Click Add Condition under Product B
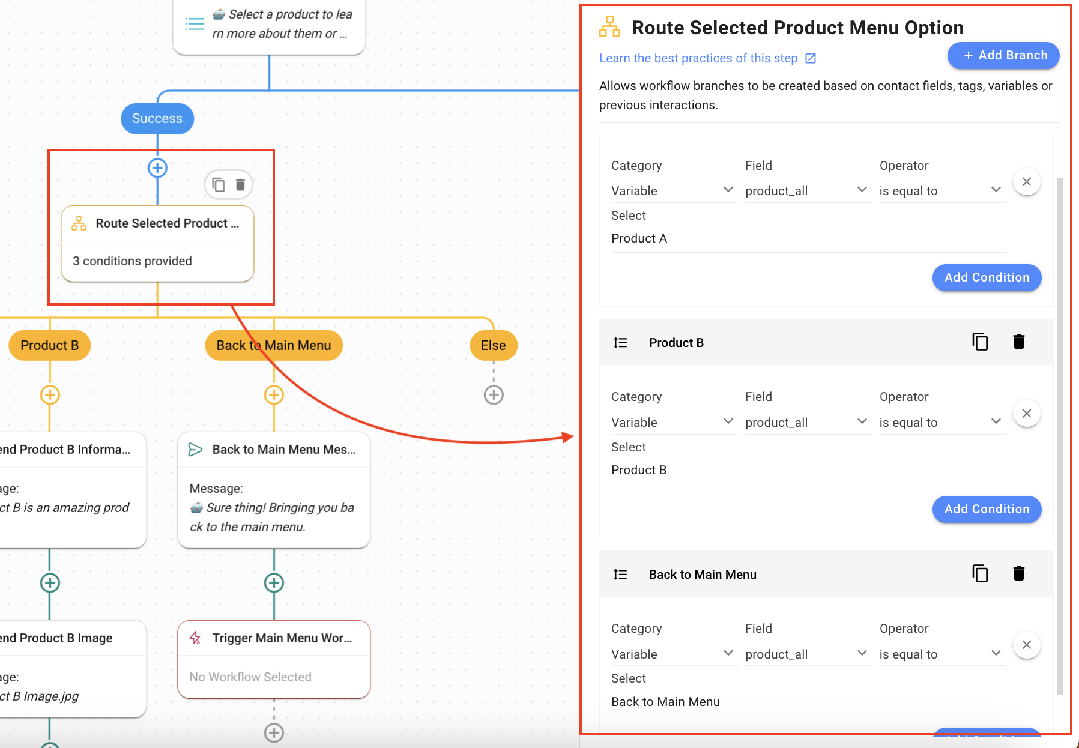The height and width of the screenshot is (748, 1079). (987, 509)
